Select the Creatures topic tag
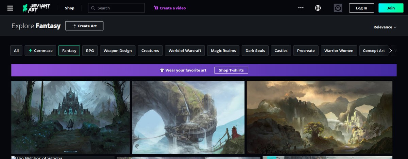408x159 pixels. click(x=150, y=50)
